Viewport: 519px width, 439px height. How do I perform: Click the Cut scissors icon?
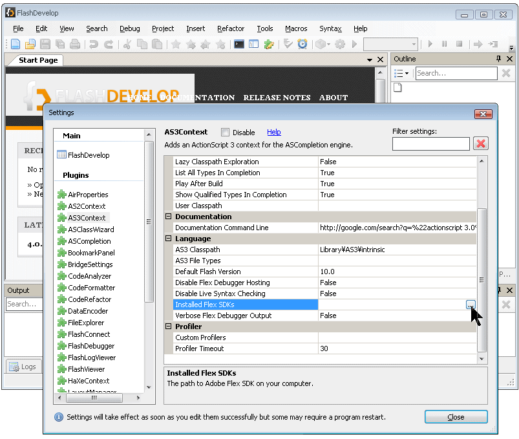(127, 44)
